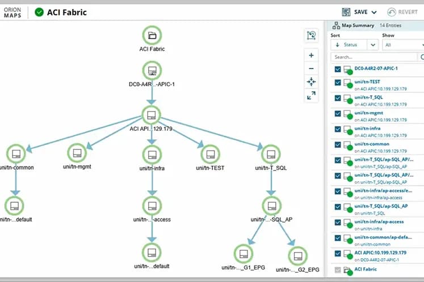
Task: Select the uni/tn-...default node under uni/tn-common
Action: click(x=14, y=206)
